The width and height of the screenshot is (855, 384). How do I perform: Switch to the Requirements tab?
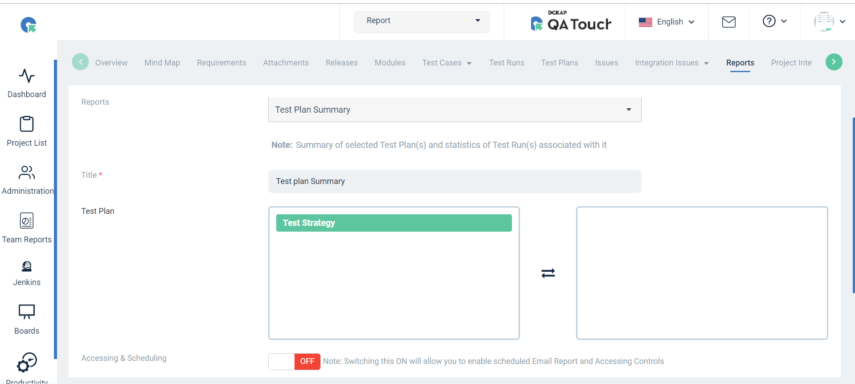coord(221,63)
